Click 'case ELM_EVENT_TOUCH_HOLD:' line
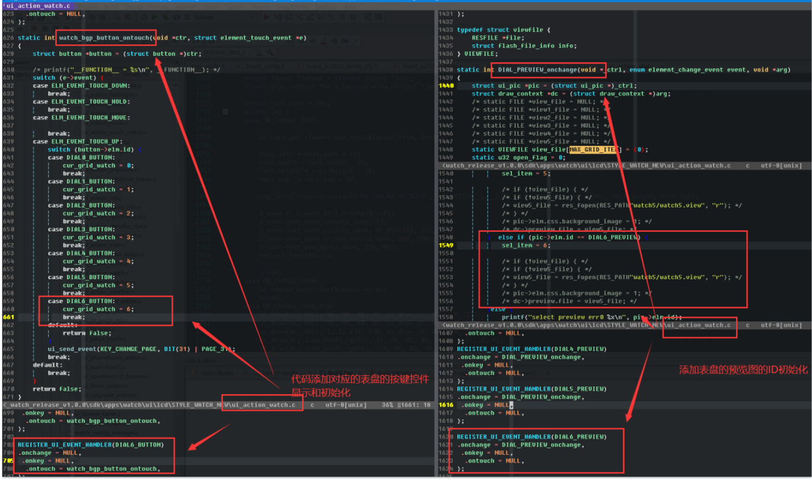 coord(81,102)
